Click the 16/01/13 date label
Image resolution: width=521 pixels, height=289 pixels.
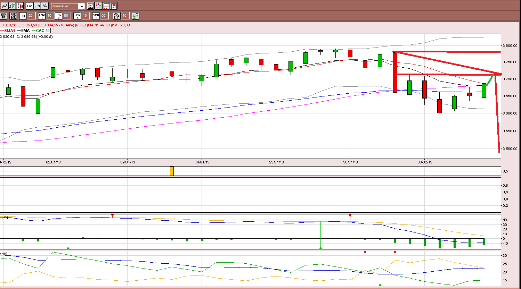tap(202, 162)
